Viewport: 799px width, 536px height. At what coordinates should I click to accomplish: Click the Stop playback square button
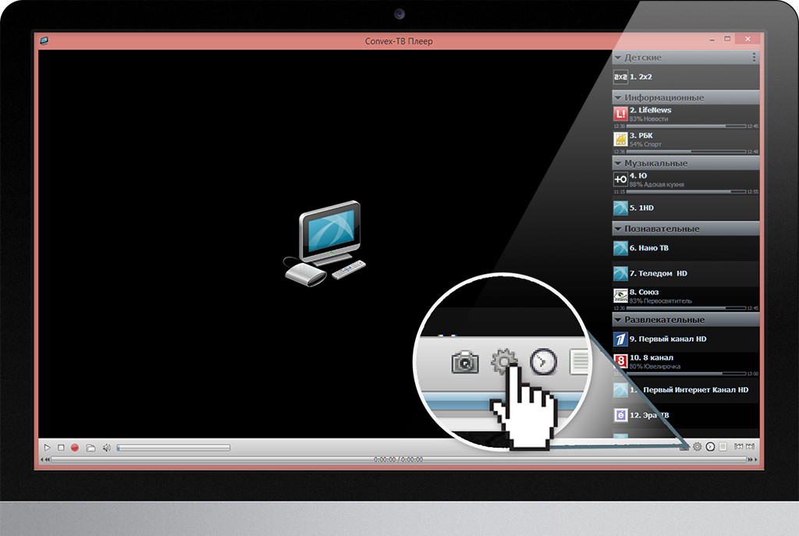coord(61,448)
